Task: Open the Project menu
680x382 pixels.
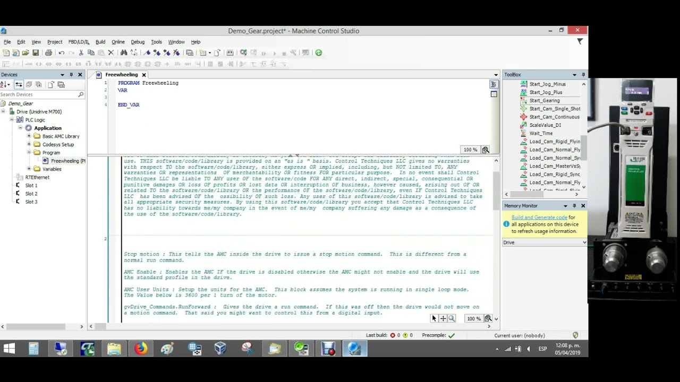Action: (55, 42)
